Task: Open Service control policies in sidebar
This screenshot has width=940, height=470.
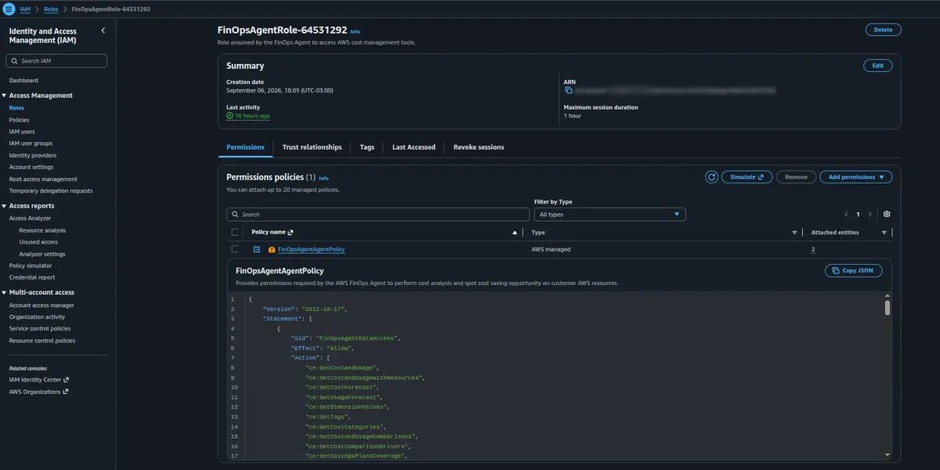Action: click(40, 329)
